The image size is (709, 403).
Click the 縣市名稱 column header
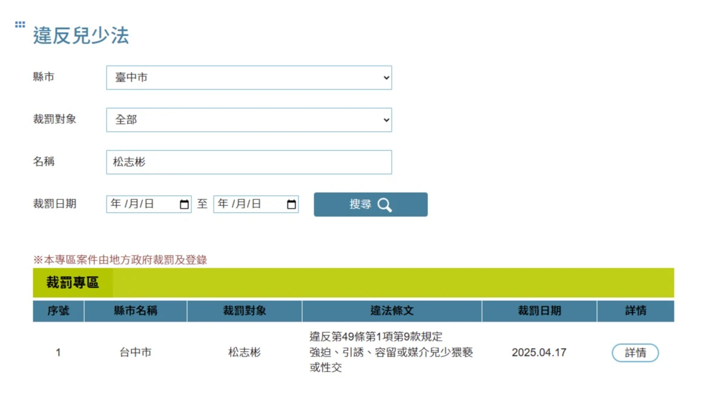136,311
